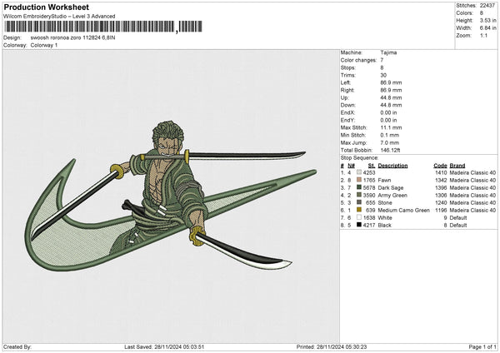The width and height of the screenshot is (500, 353).
Task: Click thread code 1240 for Stone
Action: pos(441,202)
